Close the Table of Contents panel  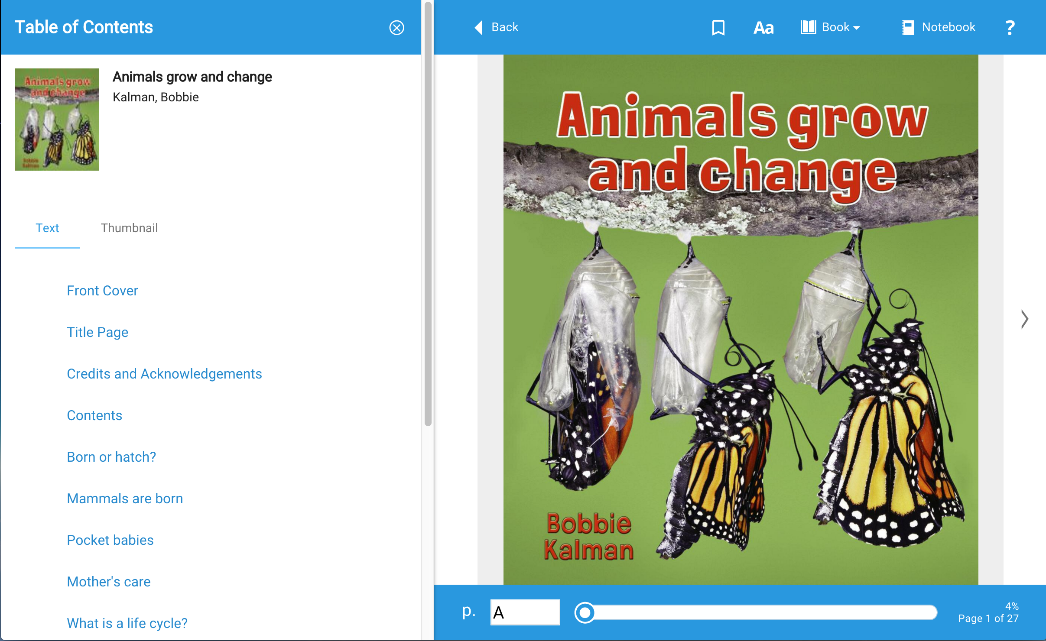click(396, 28)
